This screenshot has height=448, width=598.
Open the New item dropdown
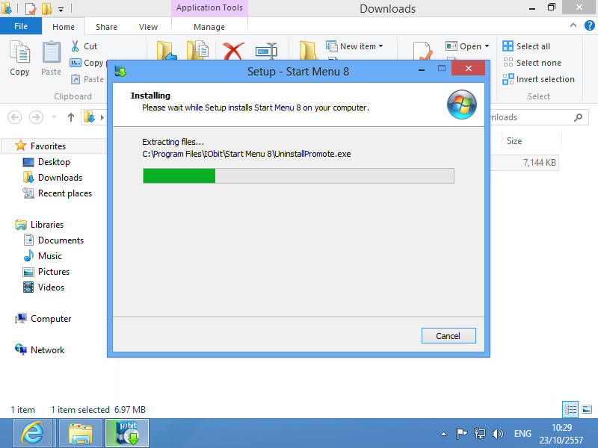(x=354, y=46)
